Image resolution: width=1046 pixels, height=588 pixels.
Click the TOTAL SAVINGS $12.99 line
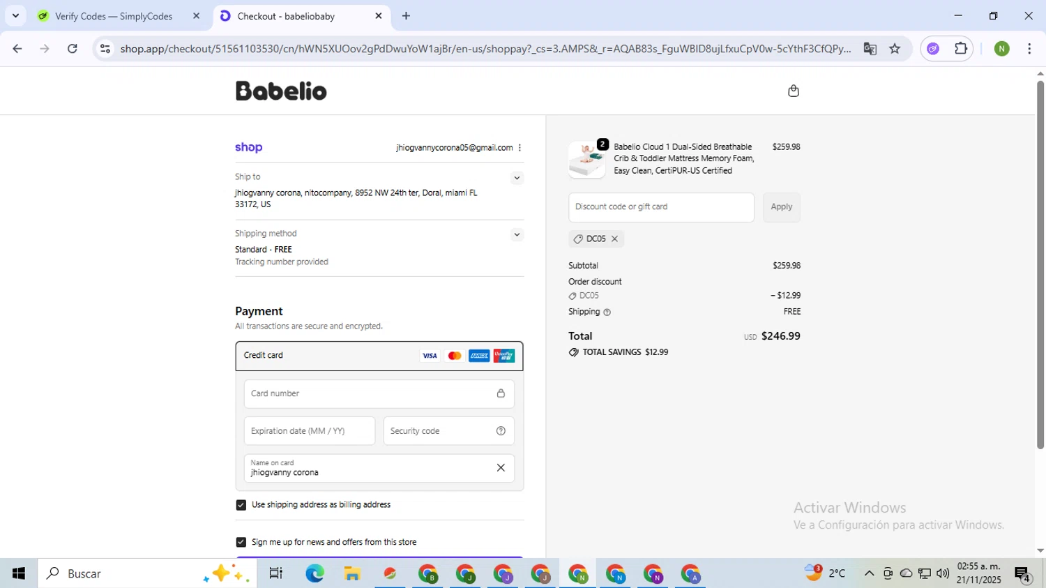[619, 352]
